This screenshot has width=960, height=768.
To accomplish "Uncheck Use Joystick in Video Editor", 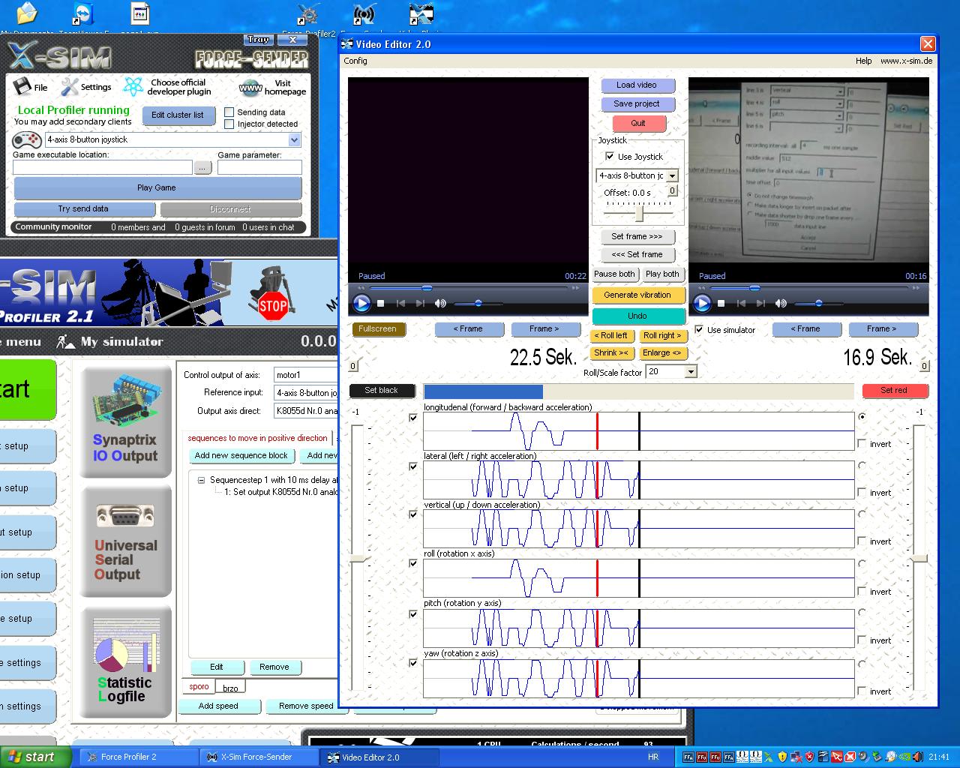I will [x=610, y=156].
